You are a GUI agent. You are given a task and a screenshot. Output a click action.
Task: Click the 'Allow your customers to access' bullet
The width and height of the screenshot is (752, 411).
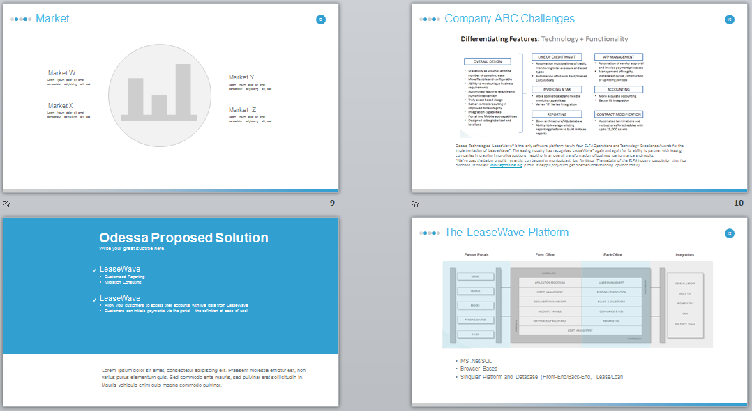176,305
